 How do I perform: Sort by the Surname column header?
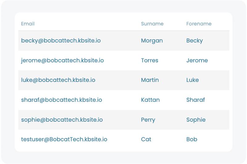pos(152,24)
